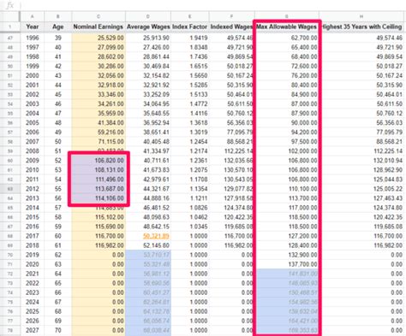The width and height of the screenshot is (406, 336).
Task: Click nominal earnings cell 116,982.00
Action: [99, 245]
